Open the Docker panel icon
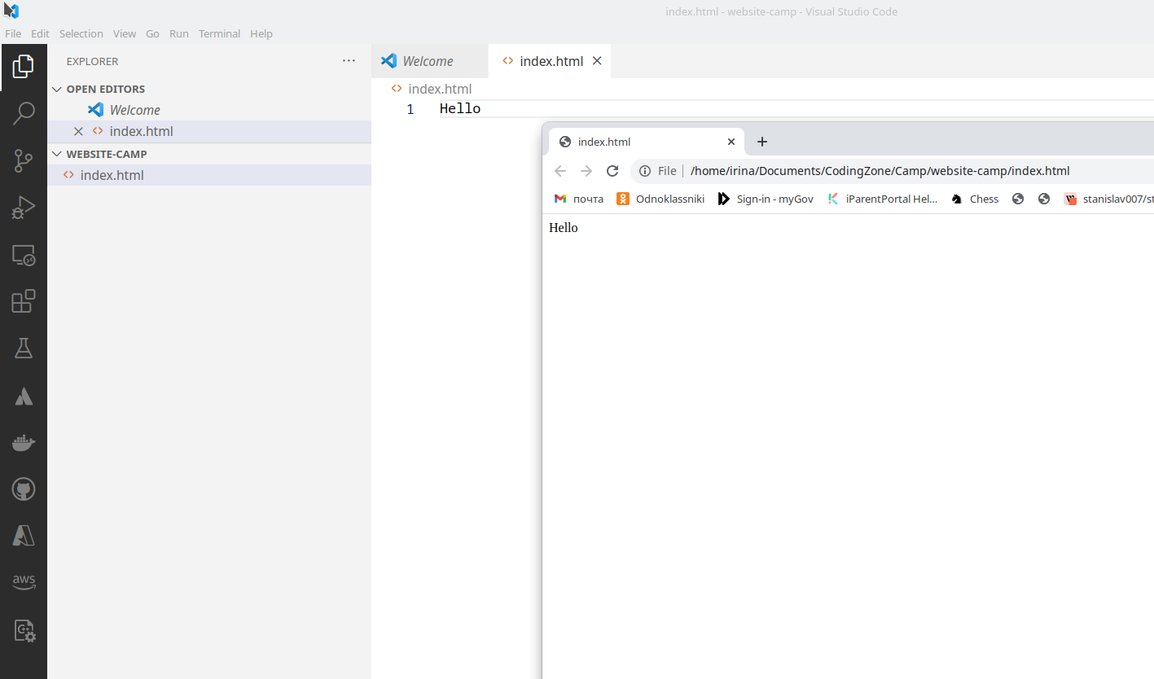The height and width of the screenshot is (679, 1154). point(24,443)
